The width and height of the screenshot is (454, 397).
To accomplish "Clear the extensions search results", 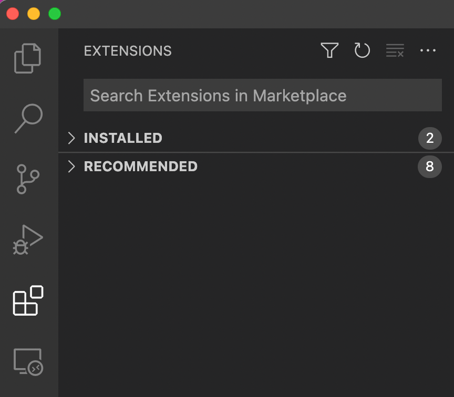I will pyautogui.click(x=395, y=50).
